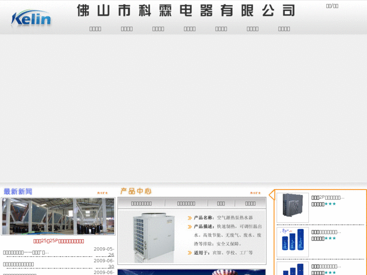
Task: Open more under 产品中心 heading
Action: point(255,193)
